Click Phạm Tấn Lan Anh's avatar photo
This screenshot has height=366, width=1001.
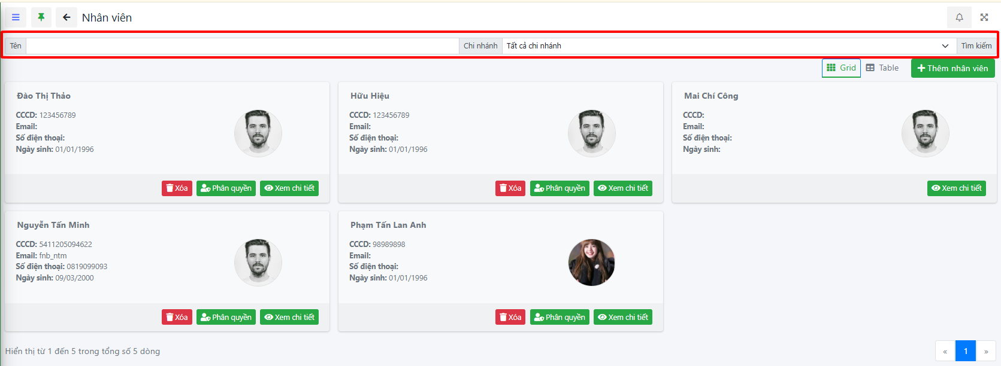(x=592, y=263)
